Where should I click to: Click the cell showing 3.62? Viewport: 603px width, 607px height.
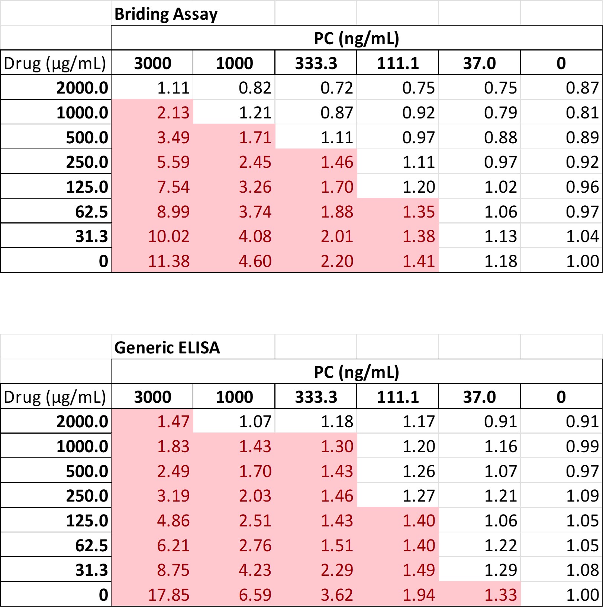click(336, 595)
